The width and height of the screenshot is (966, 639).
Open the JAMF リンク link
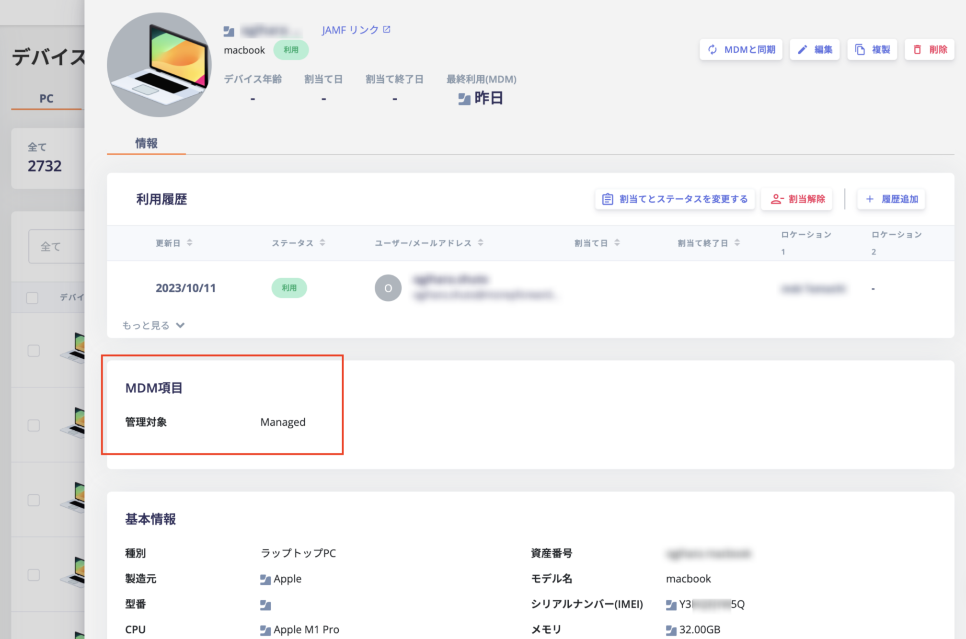pos(350,30)
